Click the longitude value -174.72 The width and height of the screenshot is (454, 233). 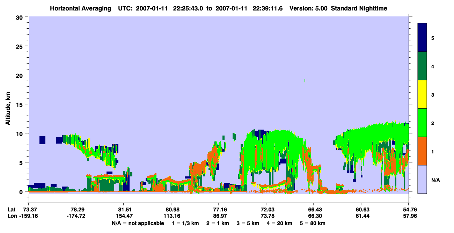coord(76,216)
